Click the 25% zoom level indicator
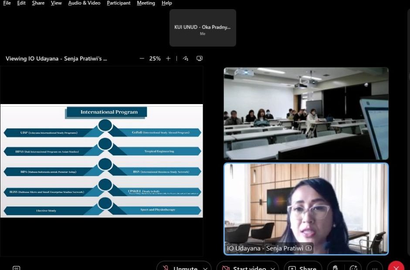This screenshot has height=270, width=410. click(155, 58)
